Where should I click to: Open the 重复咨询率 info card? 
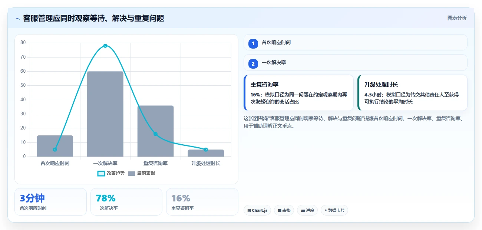pos(298,93)
